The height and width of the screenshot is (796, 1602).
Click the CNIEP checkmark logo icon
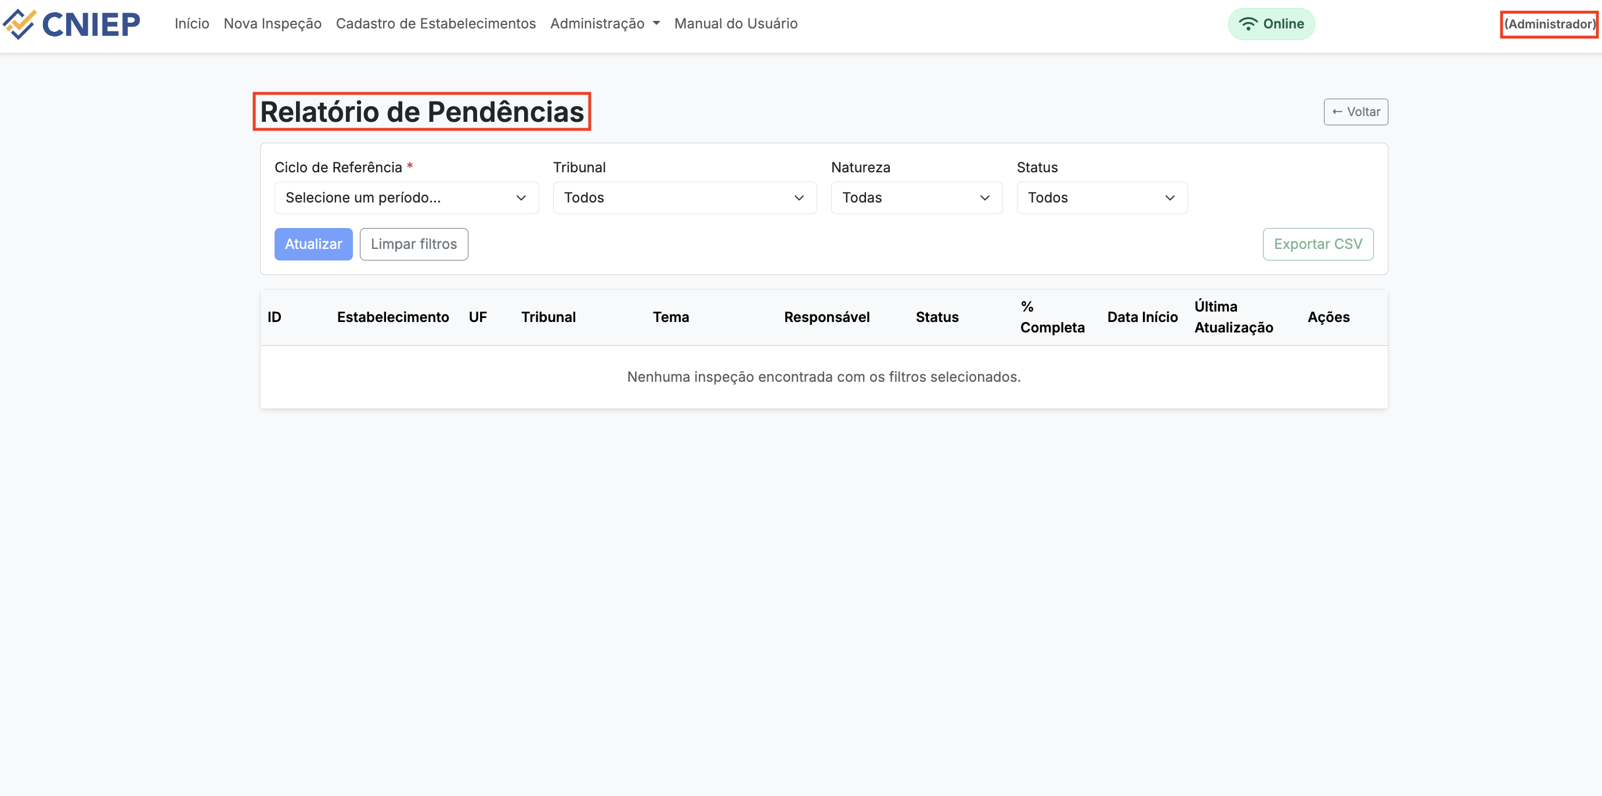(x=20, y=24)
